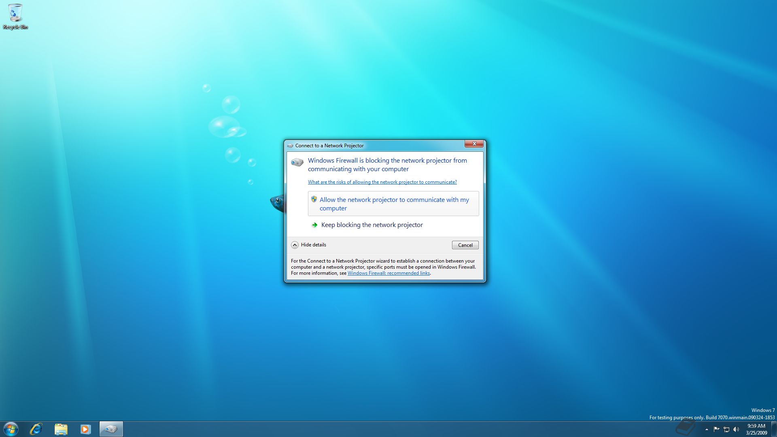Open Windows Firewall: recommended links
This screenshot has height=437, width=777.
[388, 273]
